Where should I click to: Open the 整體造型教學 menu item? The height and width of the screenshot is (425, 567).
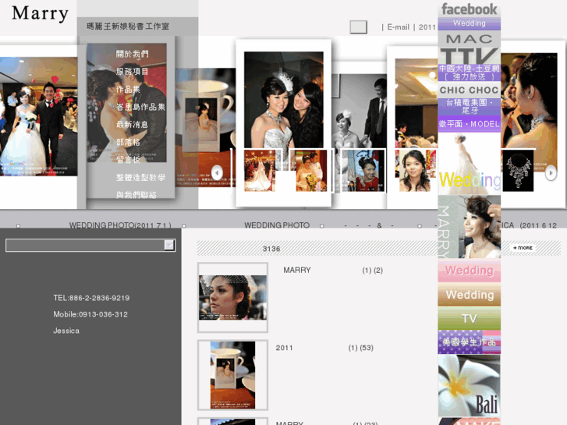tap(140, 177)
